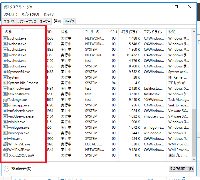Collapse to 簡易表示 using the chevron icon
The height and width of the screenshot is (180, 200).
coord(6,169)
